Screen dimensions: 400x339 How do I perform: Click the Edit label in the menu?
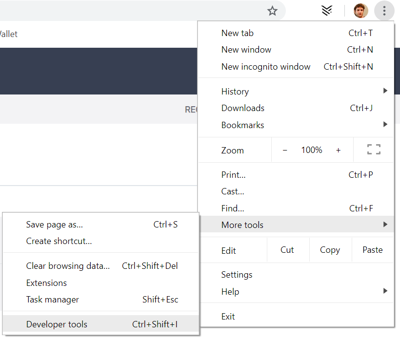pyautogui.click(x=229, y=251)
